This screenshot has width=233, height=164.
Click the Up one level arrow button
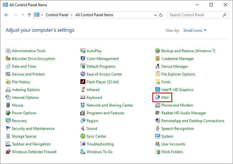click(29, 15)
